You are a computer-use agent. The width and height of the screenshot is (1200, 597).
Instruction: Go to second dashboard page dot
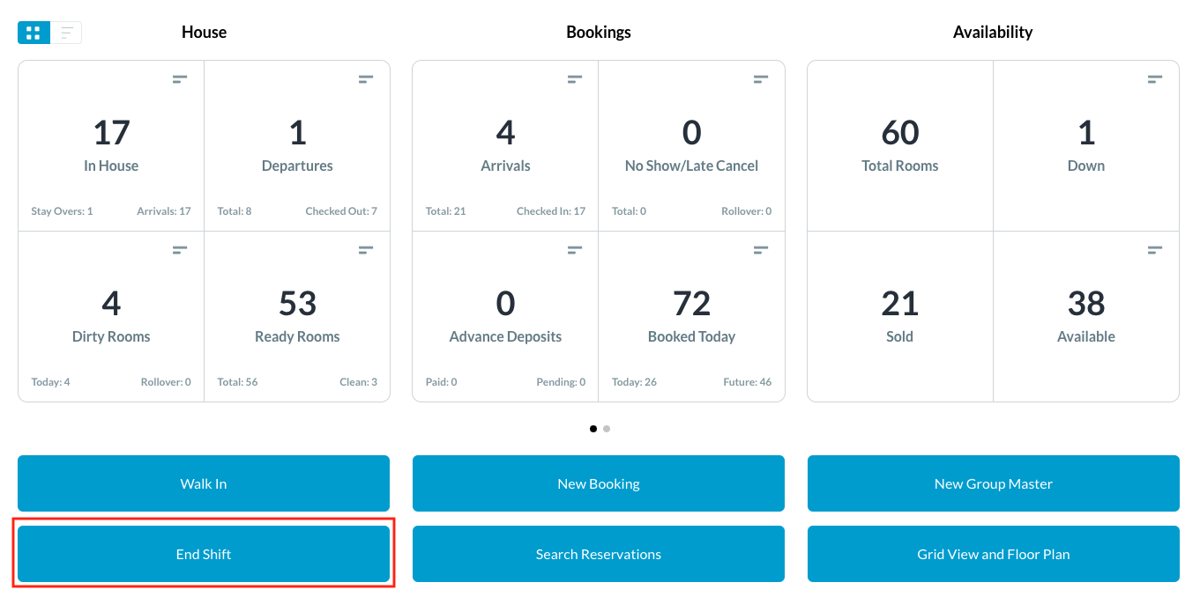[x=607, y=429]
